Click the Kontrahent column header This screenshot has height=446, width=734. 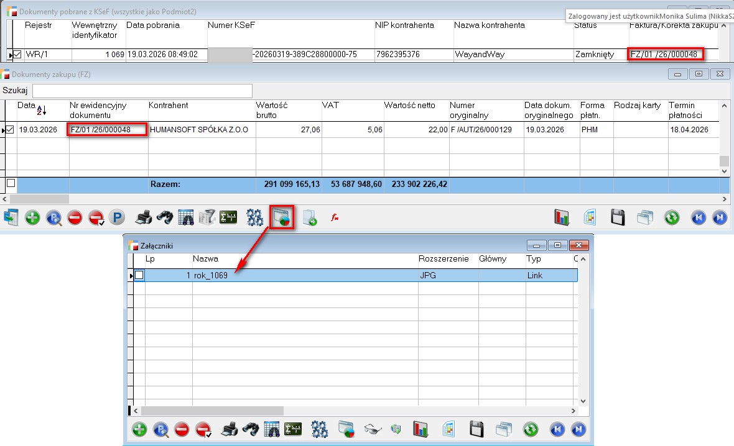coord(168,106)
